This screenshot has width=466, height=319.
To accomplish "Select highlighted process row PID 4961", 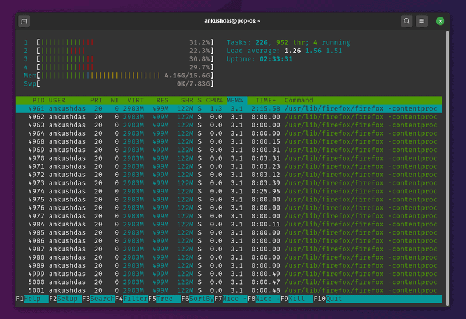I will [x=228, y=109].
